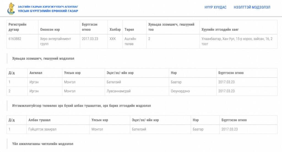Screen dimensions: 282x152
Task: Click the УЛСЫН БҮРТГЭЛИЙН ЕРӨНХИЙ ГАЗАР title
Action: pos(48,11)
